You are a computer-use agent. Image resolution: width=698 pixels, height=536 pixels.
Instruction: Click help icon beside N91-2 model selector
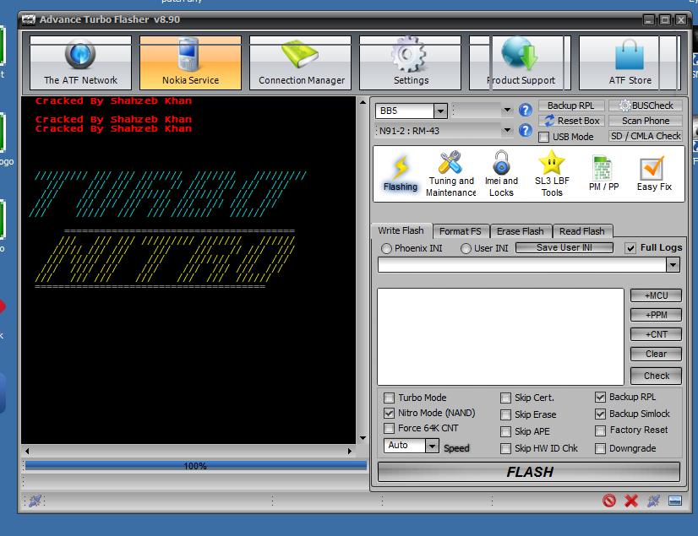(x=526, y=130)
